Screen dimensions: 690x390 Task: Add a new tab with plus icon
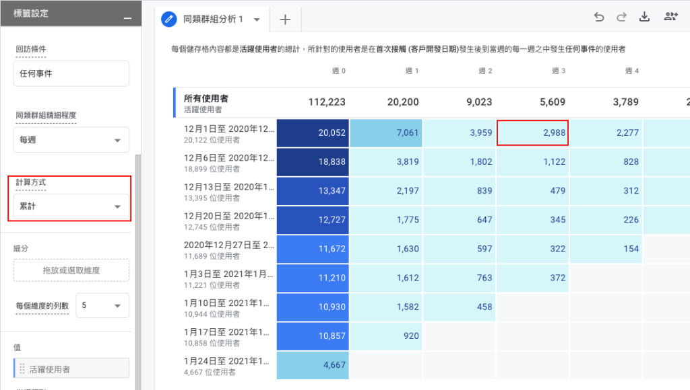coord(285,19)
